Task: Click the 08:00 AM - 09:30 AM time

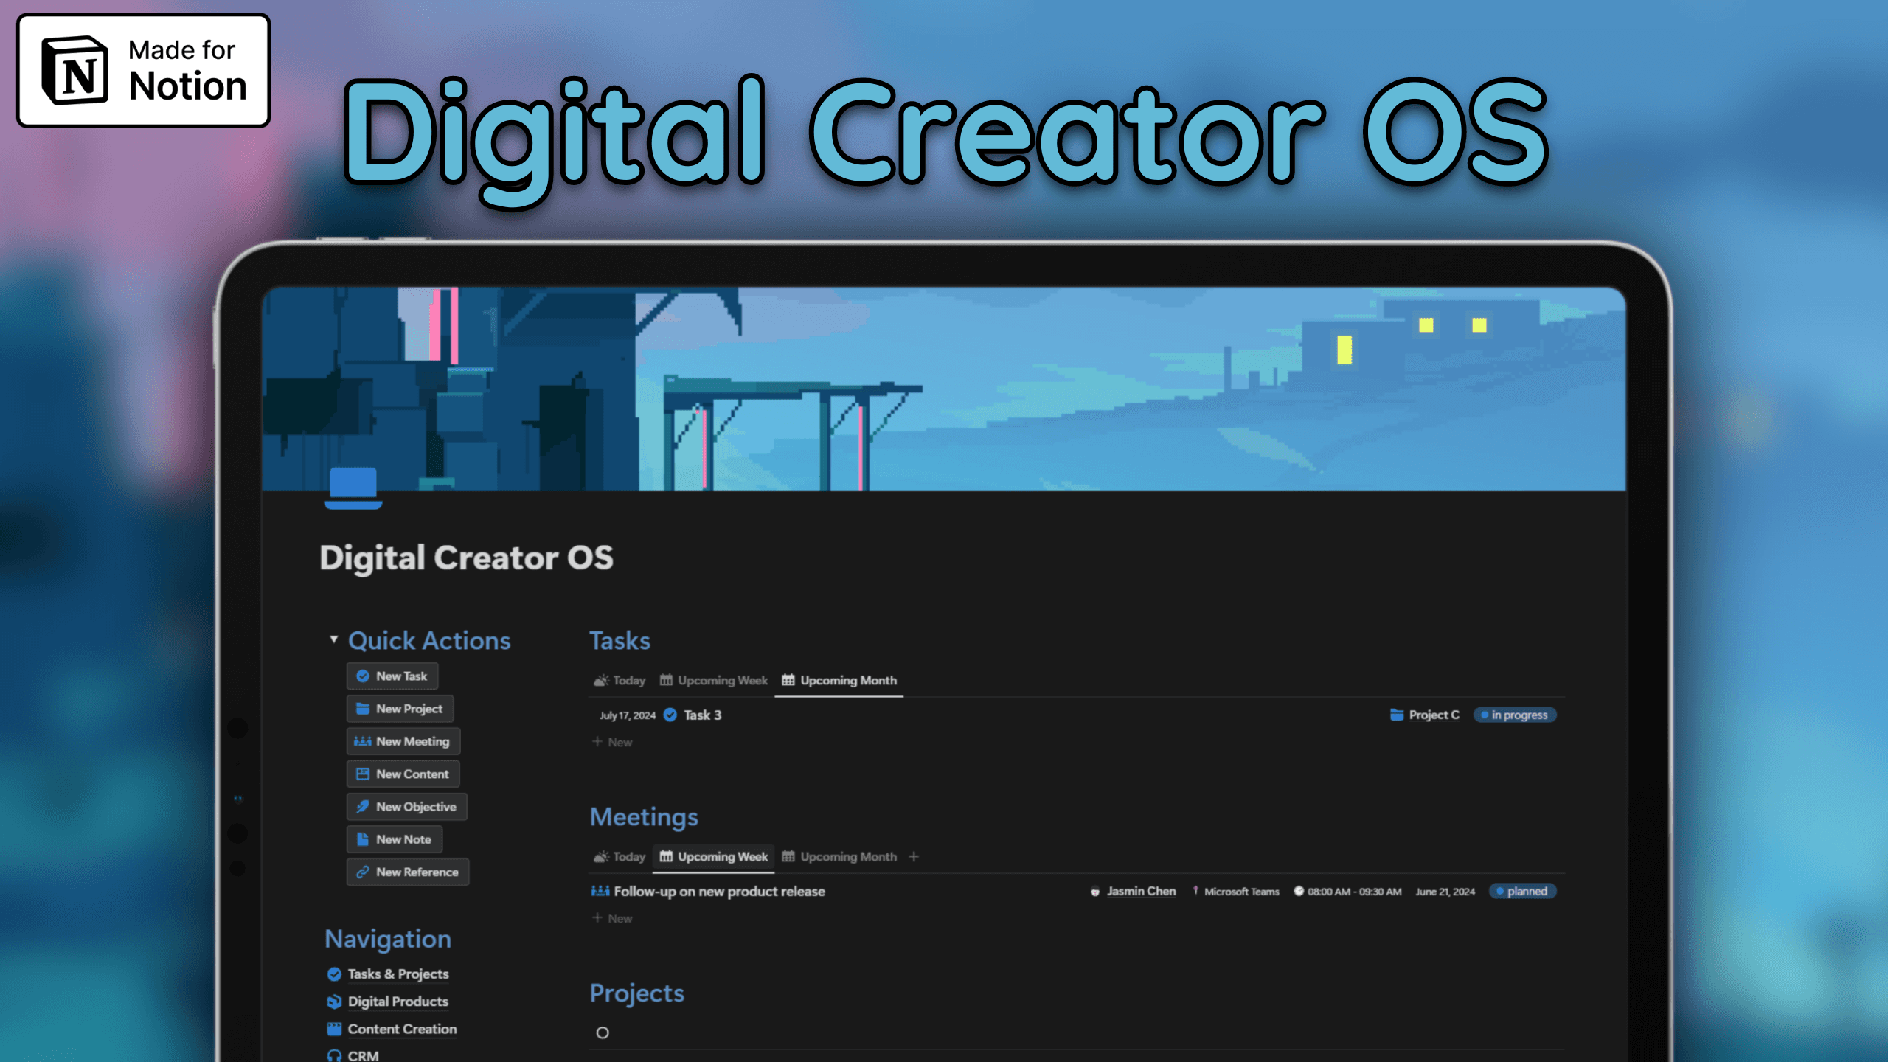Action: tap(1354, 892)
